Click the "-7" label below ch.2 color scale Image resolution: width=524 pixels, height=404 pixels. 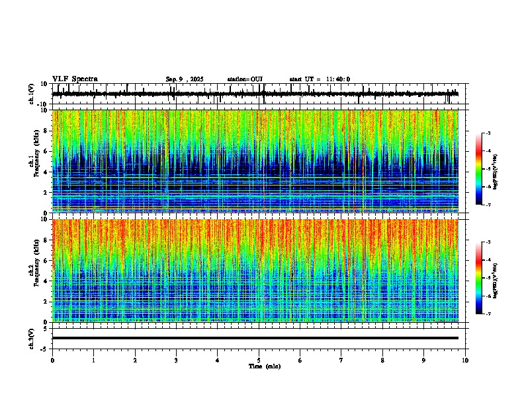pyautogui.click(x=488, y=314)
